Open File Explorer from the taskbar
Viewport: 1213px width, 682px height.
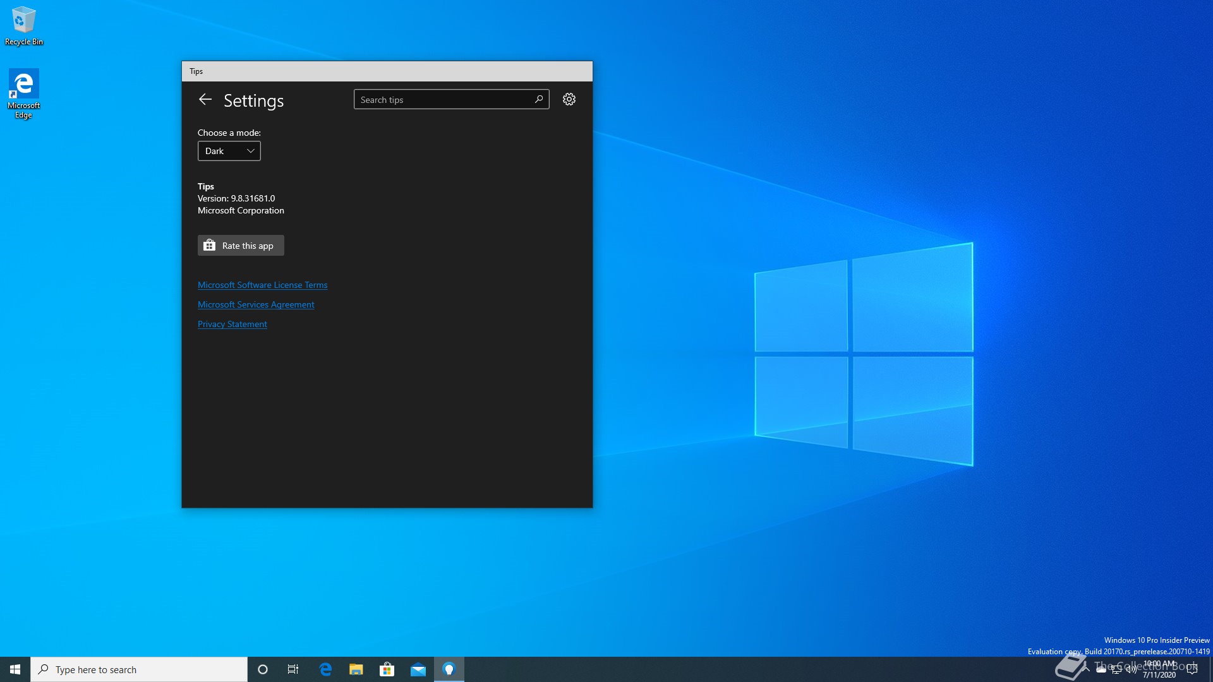356,669
